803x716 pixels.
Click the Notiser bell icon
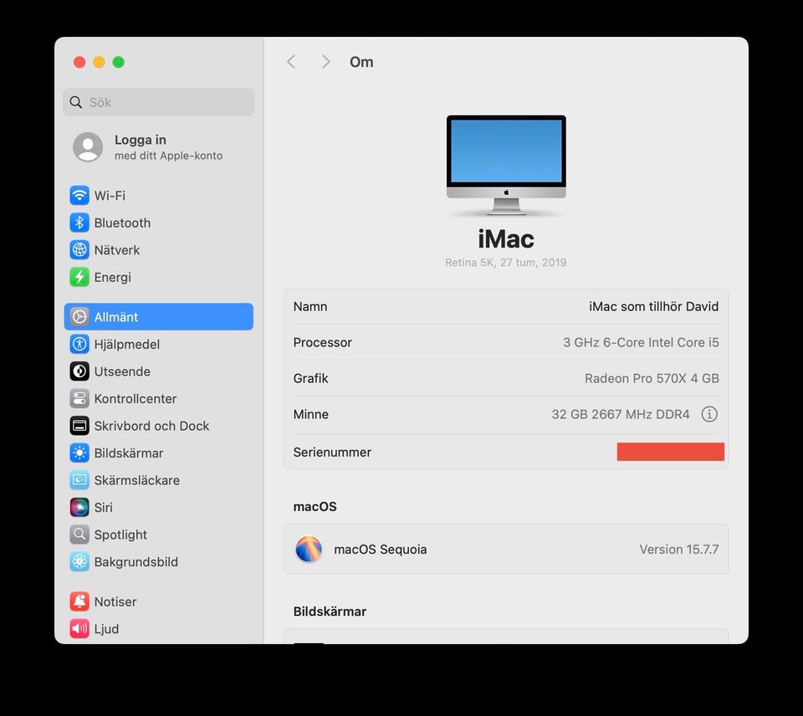[79, 601]
